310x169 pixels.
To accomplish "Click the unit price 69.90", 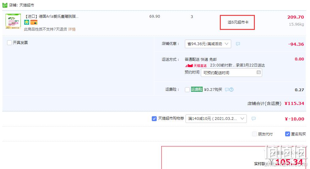I will tap(155, 16).
